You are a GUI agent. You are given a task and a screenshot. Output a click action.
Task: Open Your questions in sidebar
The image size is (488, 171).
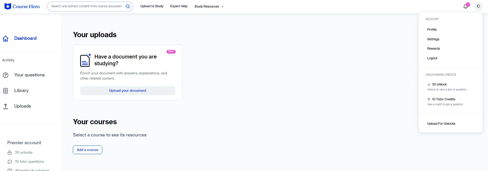(29, 75)
